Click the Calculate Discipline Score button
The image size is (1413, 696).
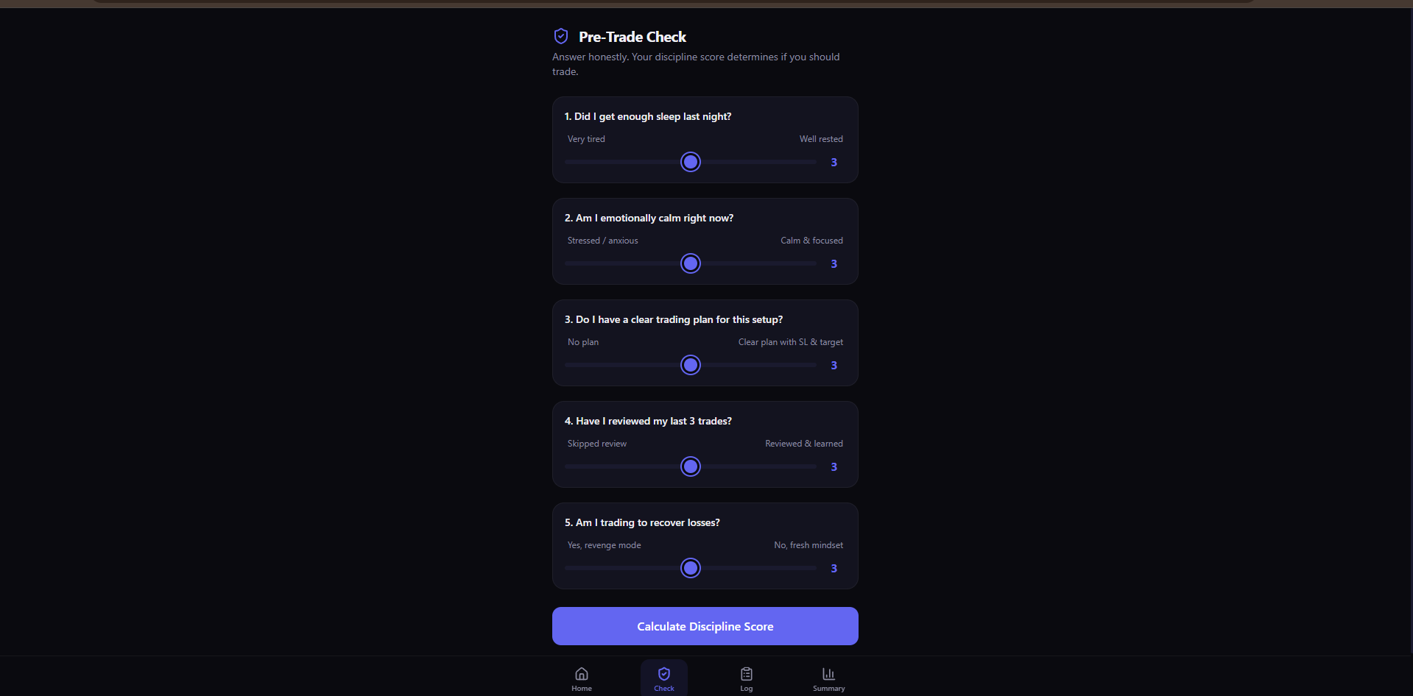tap(705, 626)
